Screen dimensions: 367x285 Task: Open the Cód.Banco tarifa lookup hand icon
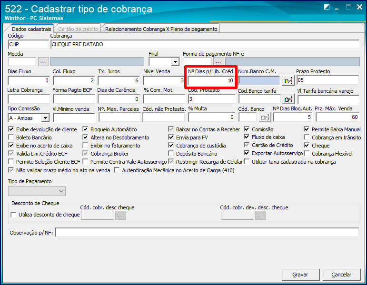(288, 99)
